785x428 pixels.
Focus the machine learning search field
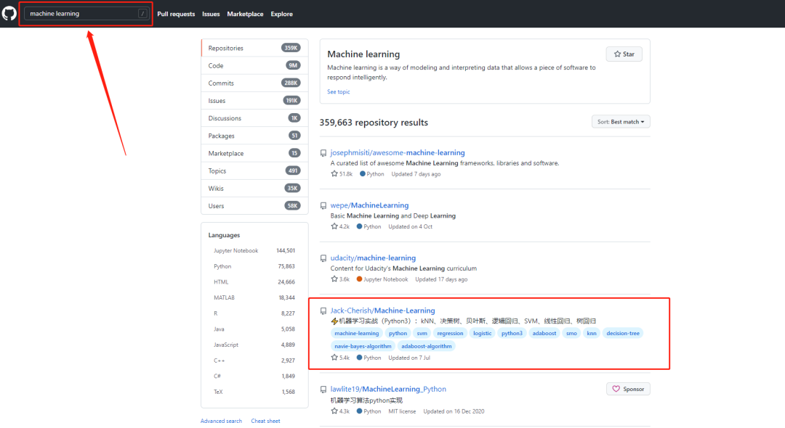tap(86, 14)
